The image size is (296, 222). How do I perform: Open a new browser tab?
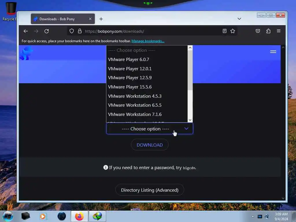tap(101, 19)
